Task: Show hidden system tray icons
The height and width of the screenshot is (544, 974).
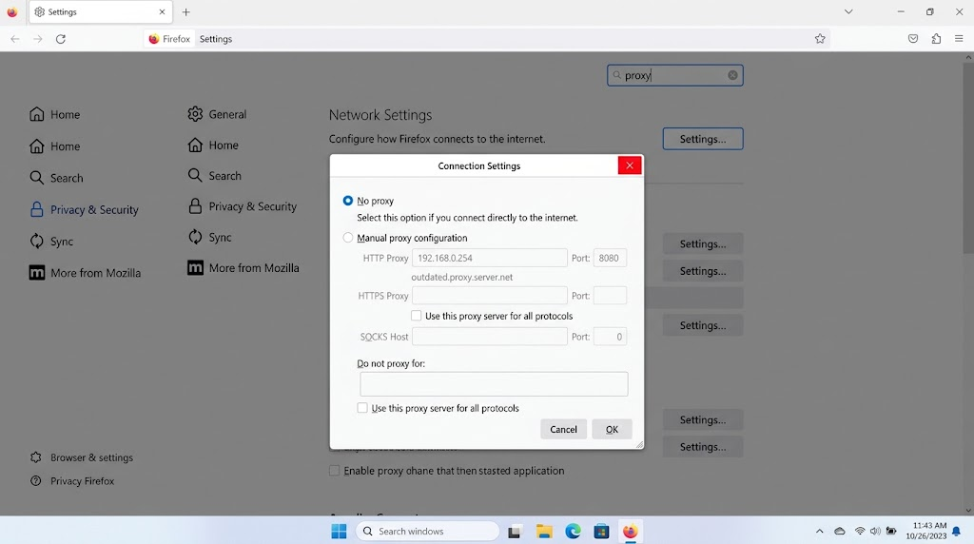Action: tap(819, 531)
